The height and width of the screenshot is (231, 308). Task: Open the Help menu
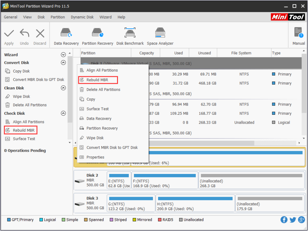click(121, 17)
